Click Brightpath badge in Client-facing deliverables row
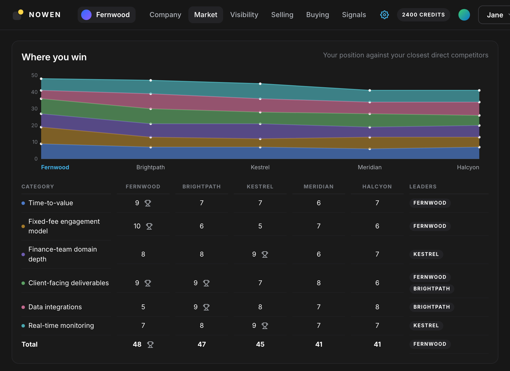The width and height of the screenshot is (510, 371). click(431, 289)
